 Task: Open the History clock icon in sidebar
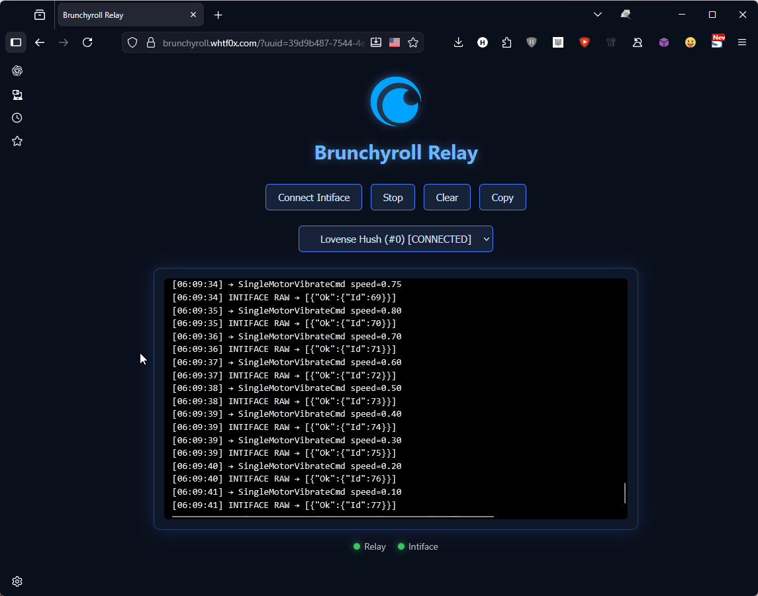[x=17, y=118]
